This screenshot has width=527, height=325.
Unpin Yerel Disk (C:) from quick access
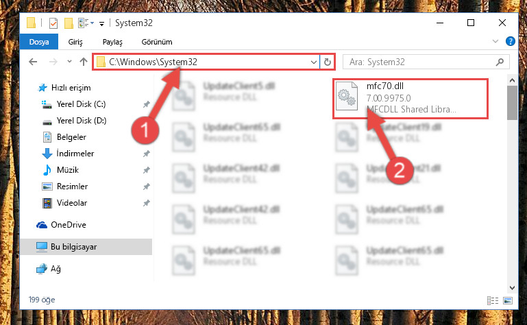[146, 104]
